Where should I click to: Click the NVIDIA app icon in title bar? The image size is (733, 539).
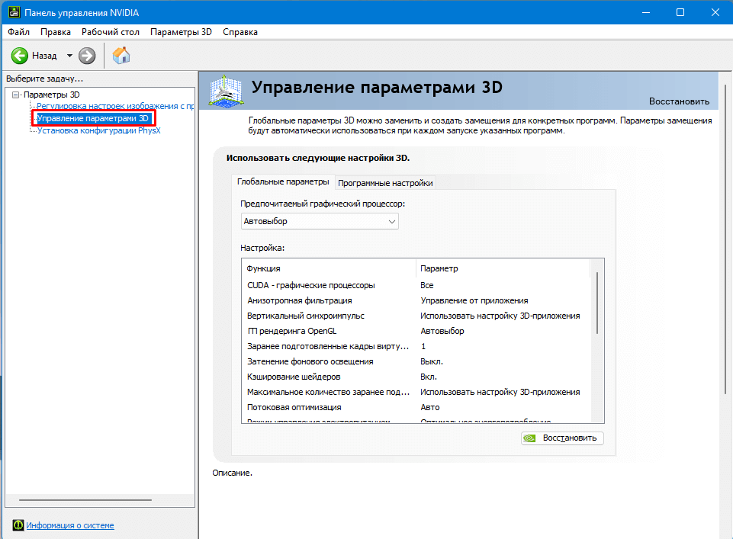12,12
